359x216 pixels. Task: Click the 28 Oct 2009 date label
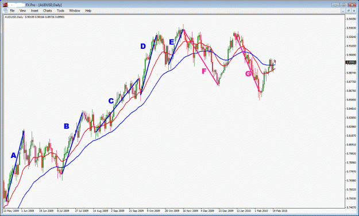(x=172, y=211)
